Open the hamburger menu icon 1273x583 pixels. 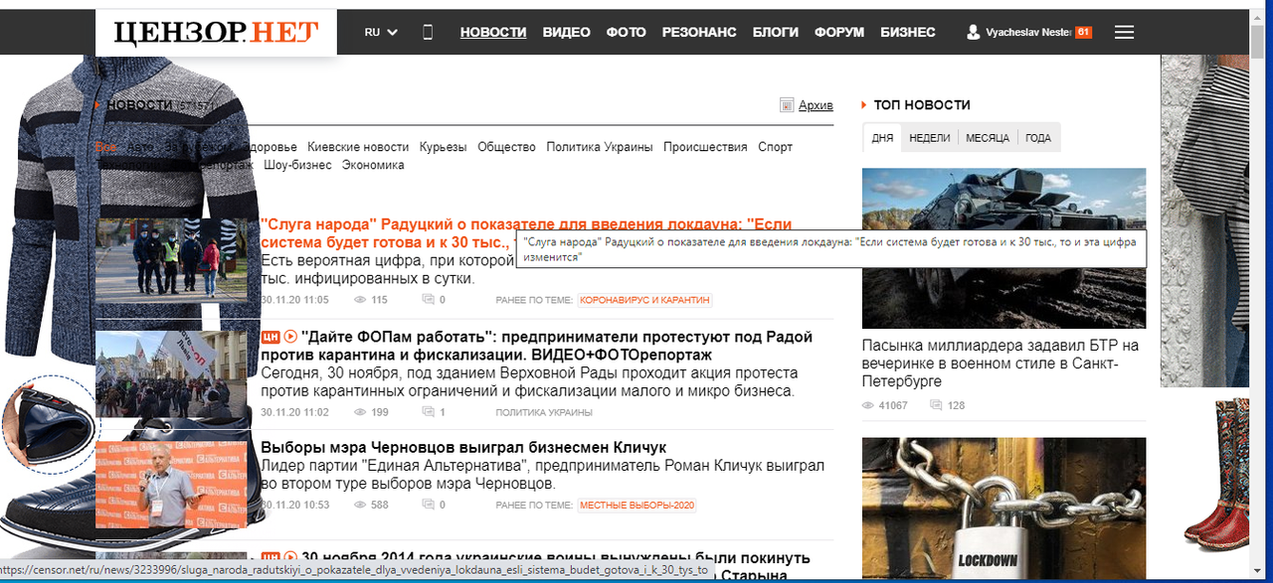click(x=1125, y=33)
